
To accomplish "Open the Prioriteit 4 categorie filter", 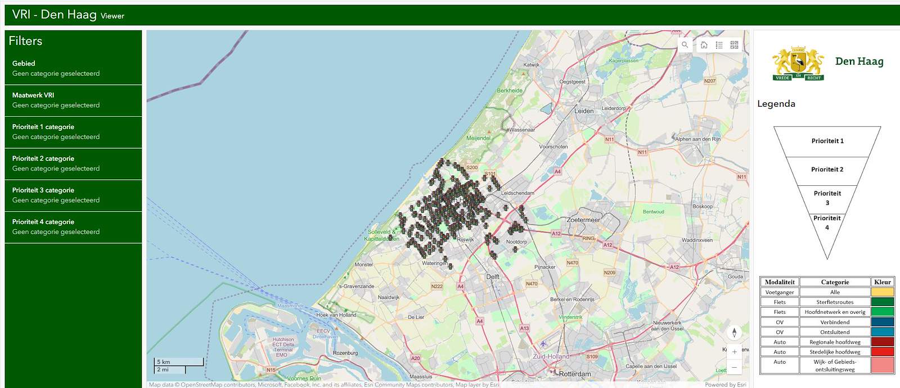I will [73, 227].
